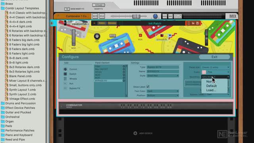Viewport: 254px width, 143px height.
Task: Click the blue pan knob on channel strip
Action: 155,16
